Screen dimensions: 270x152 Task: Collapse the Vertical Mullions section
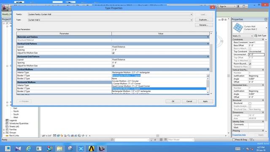pyautogui.click(x=208, y=69)
